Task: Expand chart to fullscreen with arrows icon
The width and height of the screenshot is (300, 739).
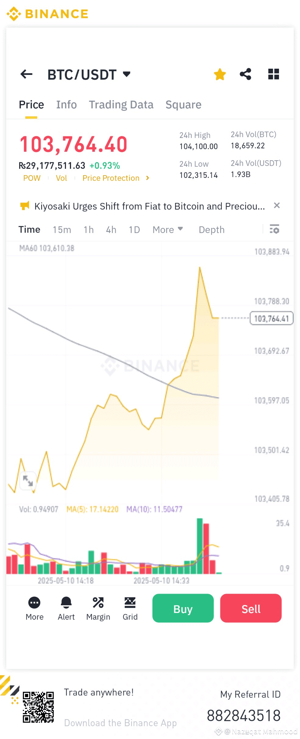Action: (28, 481)
